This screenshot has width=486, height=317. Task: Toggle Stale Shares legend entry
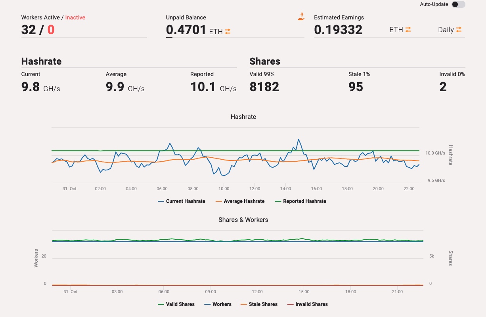pyautogui.click(x=259, y=304)
